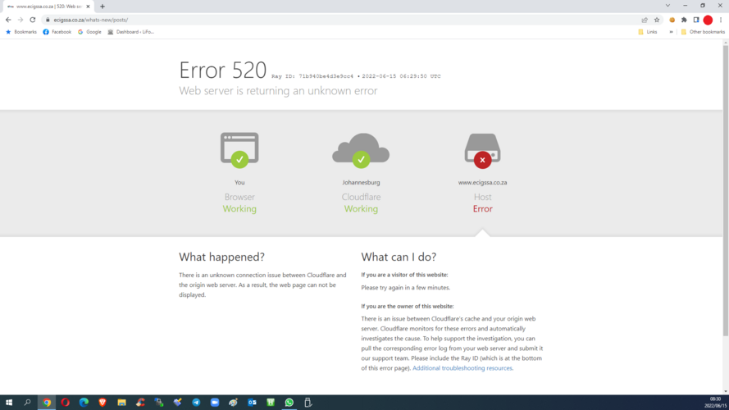Launch Microsoft Edge from taskbar
Image resolution: width=729 pixels, height=410 pixels.
[84, 403]
